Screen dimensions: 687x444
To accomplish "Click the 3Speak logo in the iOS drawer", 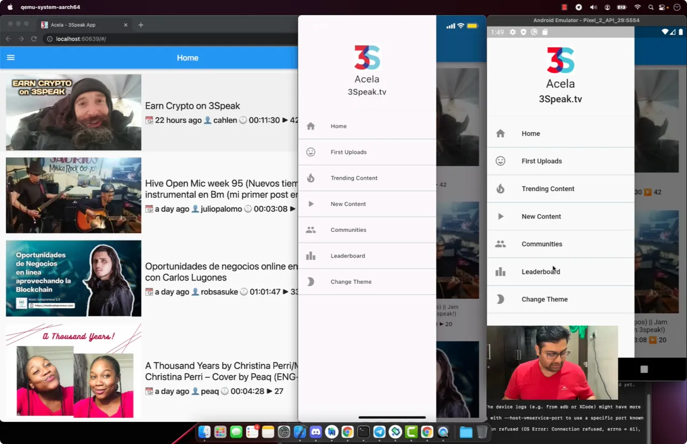I will pos(367,57).
